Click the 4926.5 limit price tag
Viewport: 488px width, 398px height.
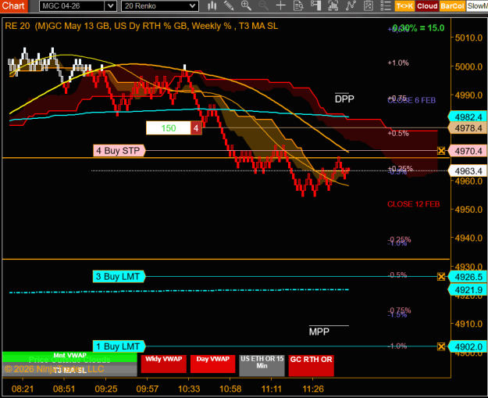(468, 277)
